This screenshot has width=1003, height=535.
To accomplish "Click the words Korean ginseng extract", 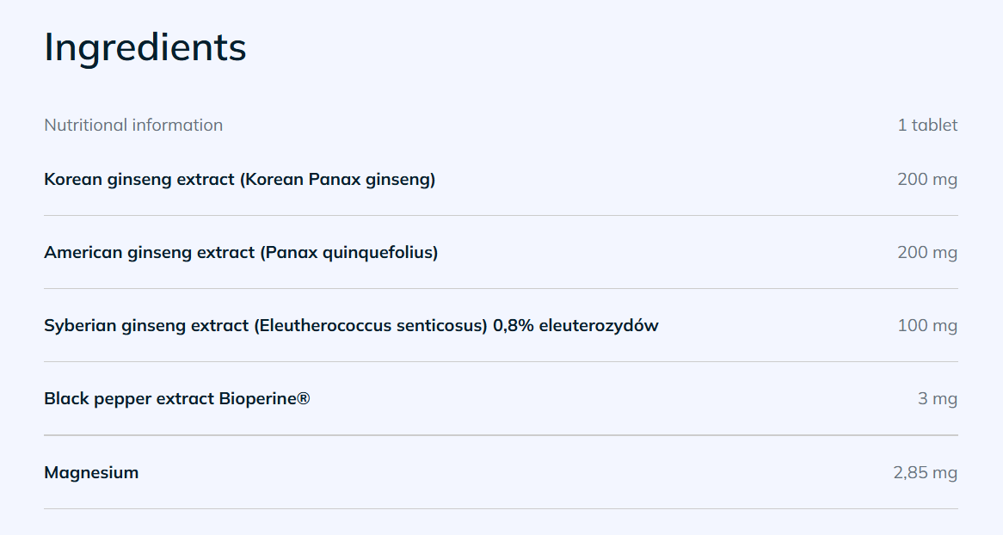I will (x=139, y=180).
